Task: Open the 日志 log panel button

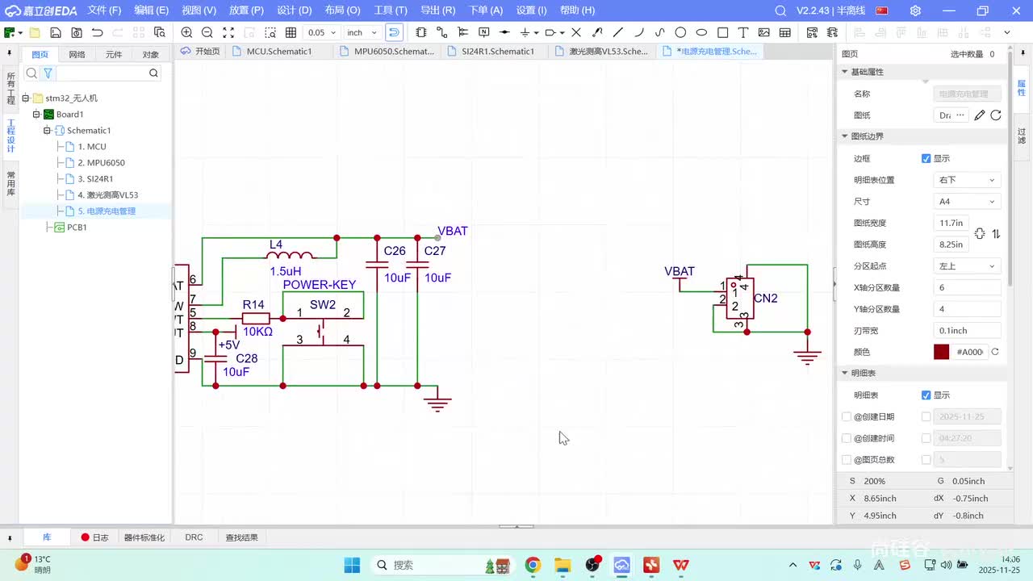Action: tap(94, 537)
